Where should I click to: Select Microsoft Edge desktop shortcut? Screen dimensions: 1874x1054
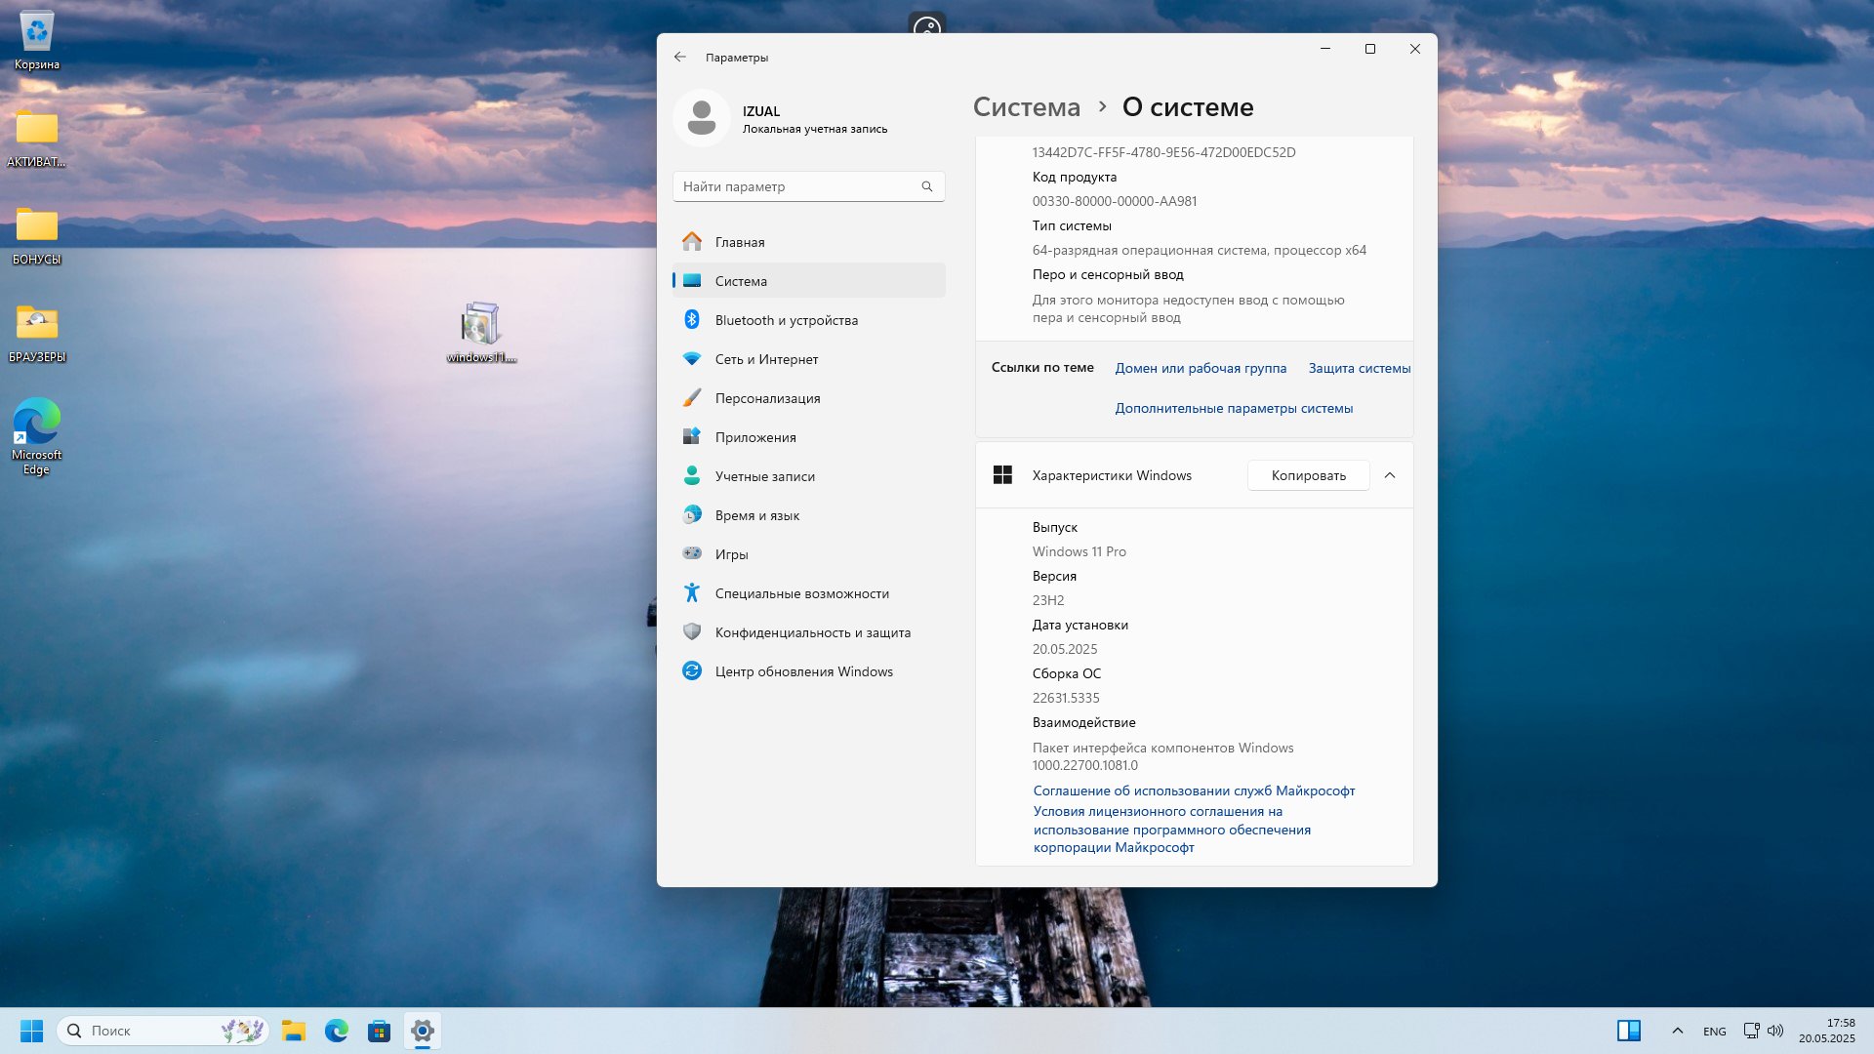tap(37, 436)
